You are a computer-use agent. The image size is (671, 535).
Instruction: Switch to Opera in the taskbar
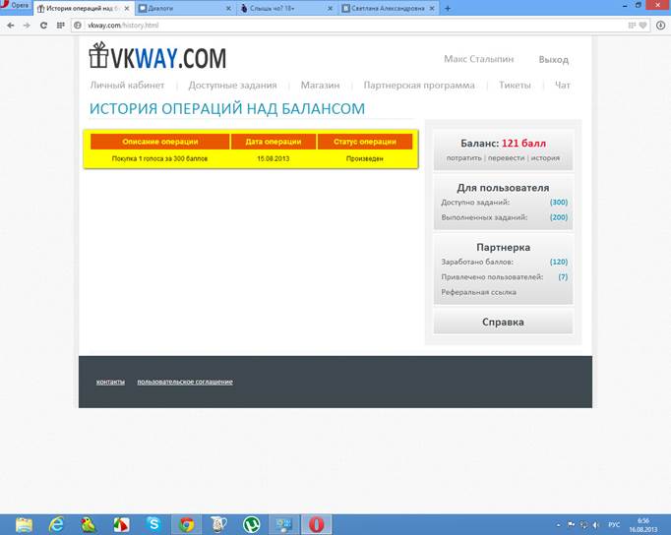click(316, 524)
